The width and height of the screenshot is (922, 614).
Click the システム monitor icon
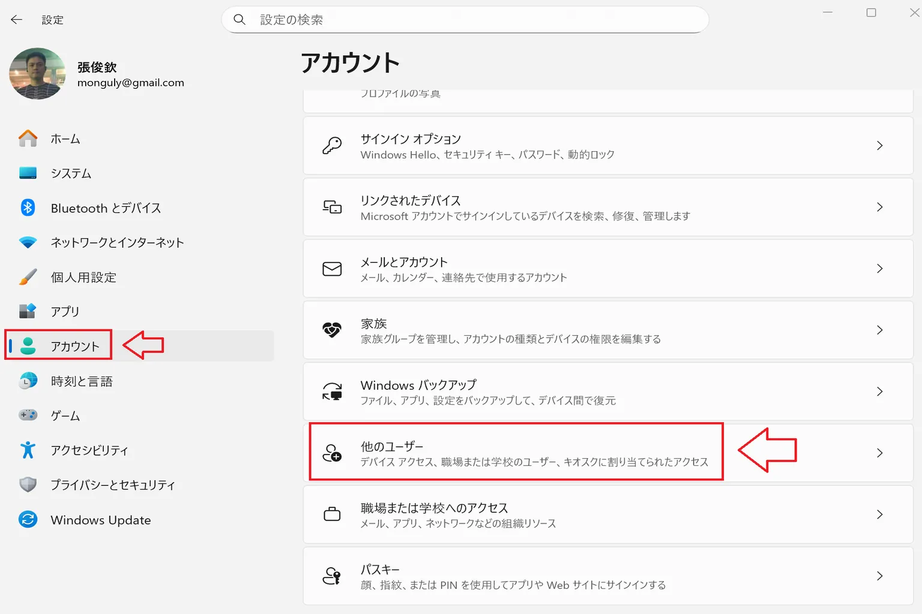click(x=28, y=173)
